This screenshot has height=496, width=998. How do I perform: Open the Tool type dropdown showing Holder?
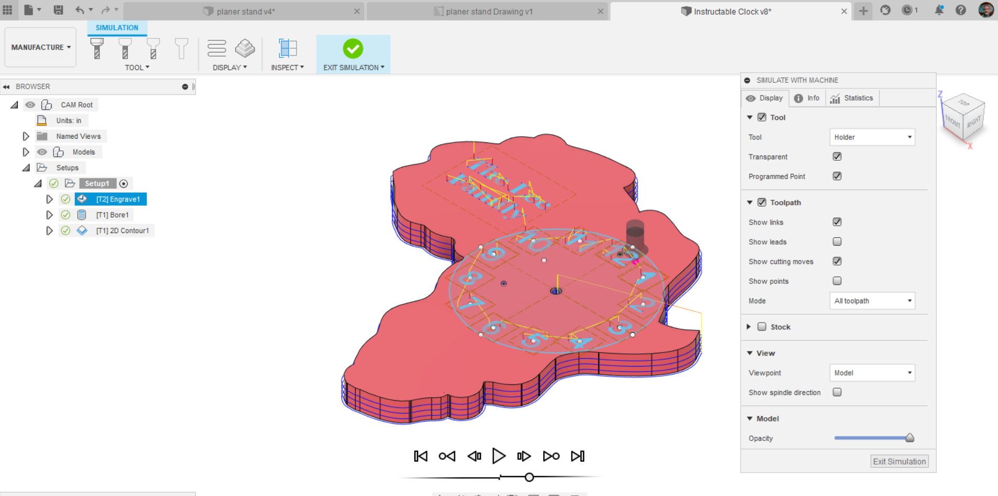click(x=872, y=137)
